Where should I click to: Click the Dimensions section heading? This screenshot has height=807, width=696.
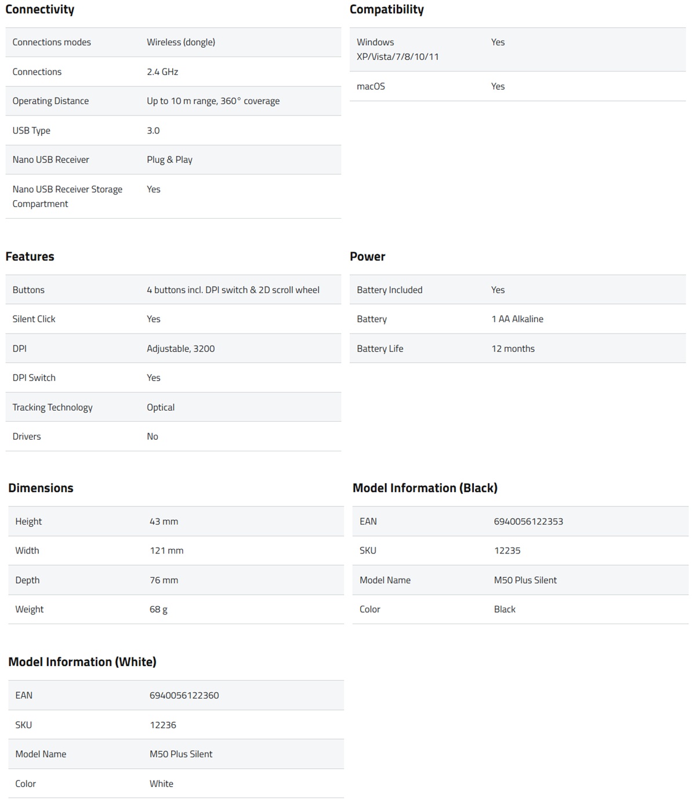click(41, 488)
